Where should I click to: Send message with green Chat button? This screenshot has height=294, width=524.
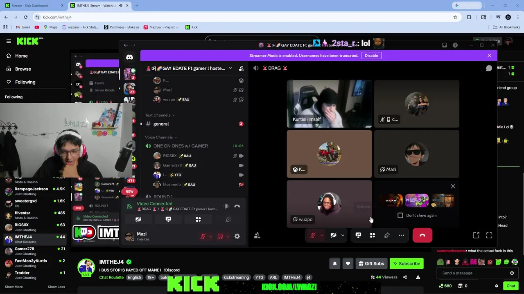[x=511, y=286]
